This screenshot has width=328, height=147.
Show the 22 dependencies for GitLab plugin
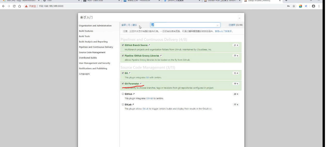click(236, 105)
